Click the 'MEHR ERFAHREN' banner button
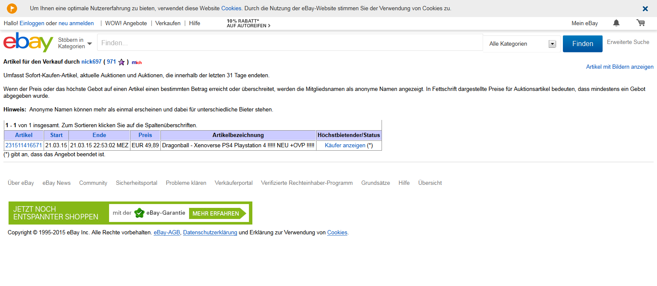Viewport: 657px width, 286px height. 216,213
